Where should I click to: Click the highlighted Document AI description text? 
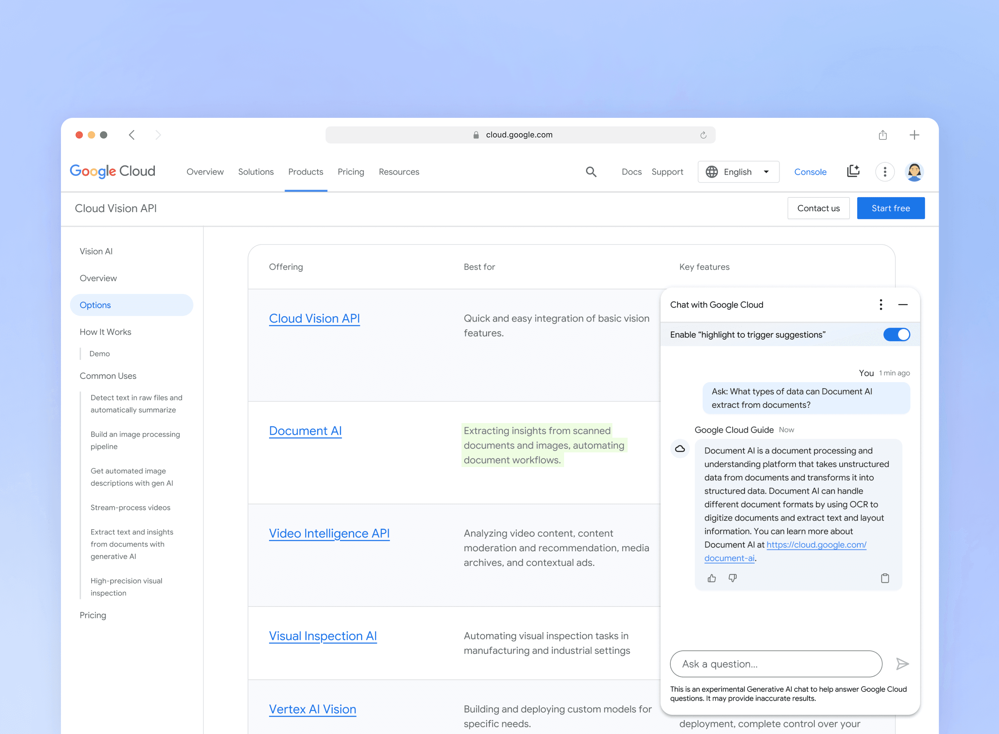tap(544, 445)
